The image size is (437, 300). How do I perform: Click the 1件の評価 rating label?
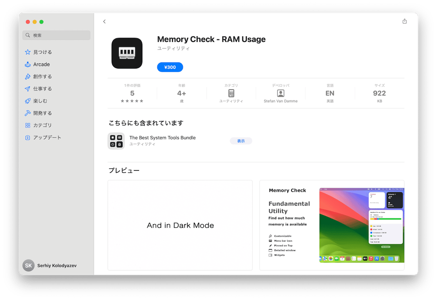[x=132, y=85]
